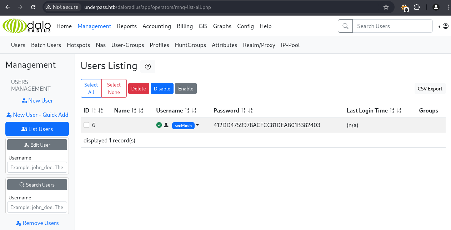Sort Last Login Time ascending
The height and width of the screenshot is (230, 451).
[392, 111]
